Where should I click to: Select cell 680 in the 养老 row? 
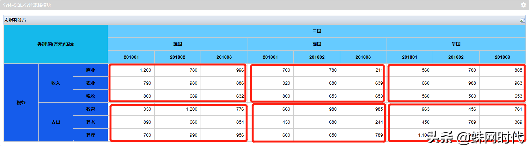317,122
